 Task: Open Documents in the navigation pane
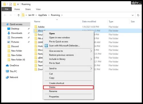tap(17, 37)
